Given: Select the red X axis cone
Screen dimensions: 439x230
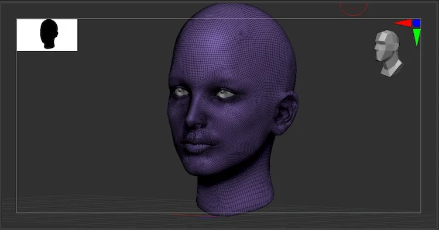Looking at the screenshot, I should pos(403,23).
